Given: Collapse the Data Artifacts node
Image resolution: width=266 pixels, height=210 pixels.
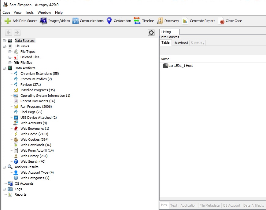Looking at the screenshot, I should 4,68.
